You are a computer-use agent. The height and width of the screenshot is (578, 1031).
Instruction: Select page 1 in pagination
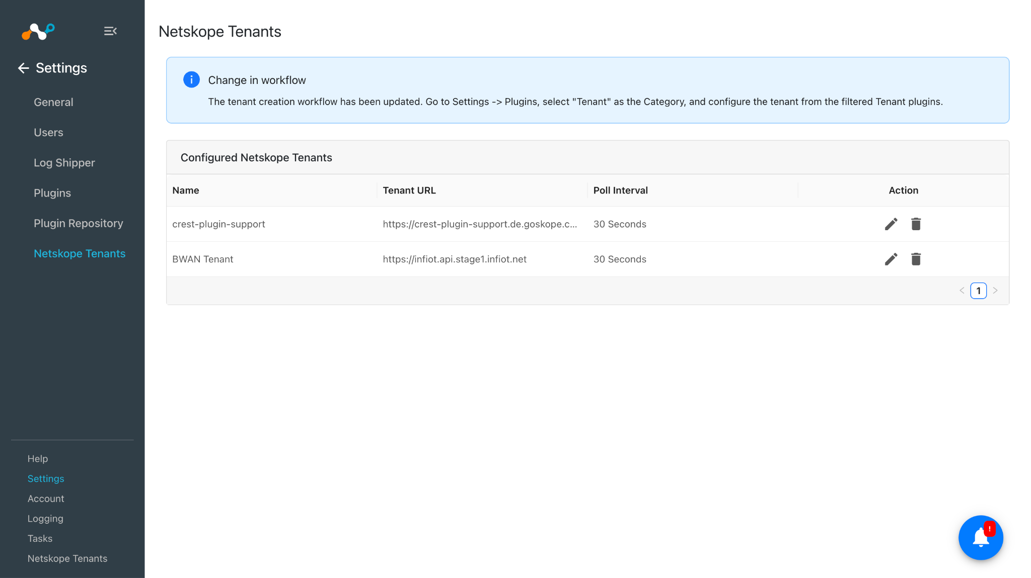tap(979, 291)
